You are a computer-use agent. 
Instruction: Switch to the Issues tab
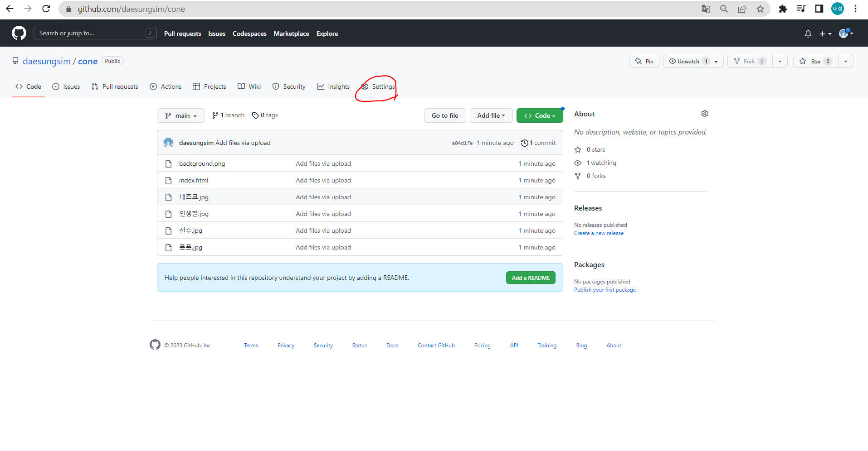pos(66,86)
